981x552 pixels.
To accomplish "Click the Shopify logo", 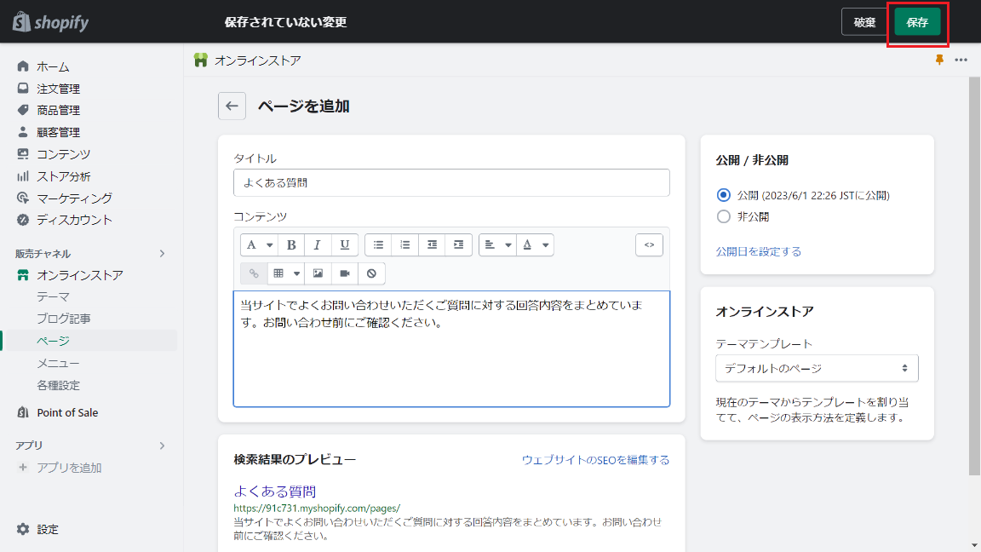I will click(x=51, y=22).
